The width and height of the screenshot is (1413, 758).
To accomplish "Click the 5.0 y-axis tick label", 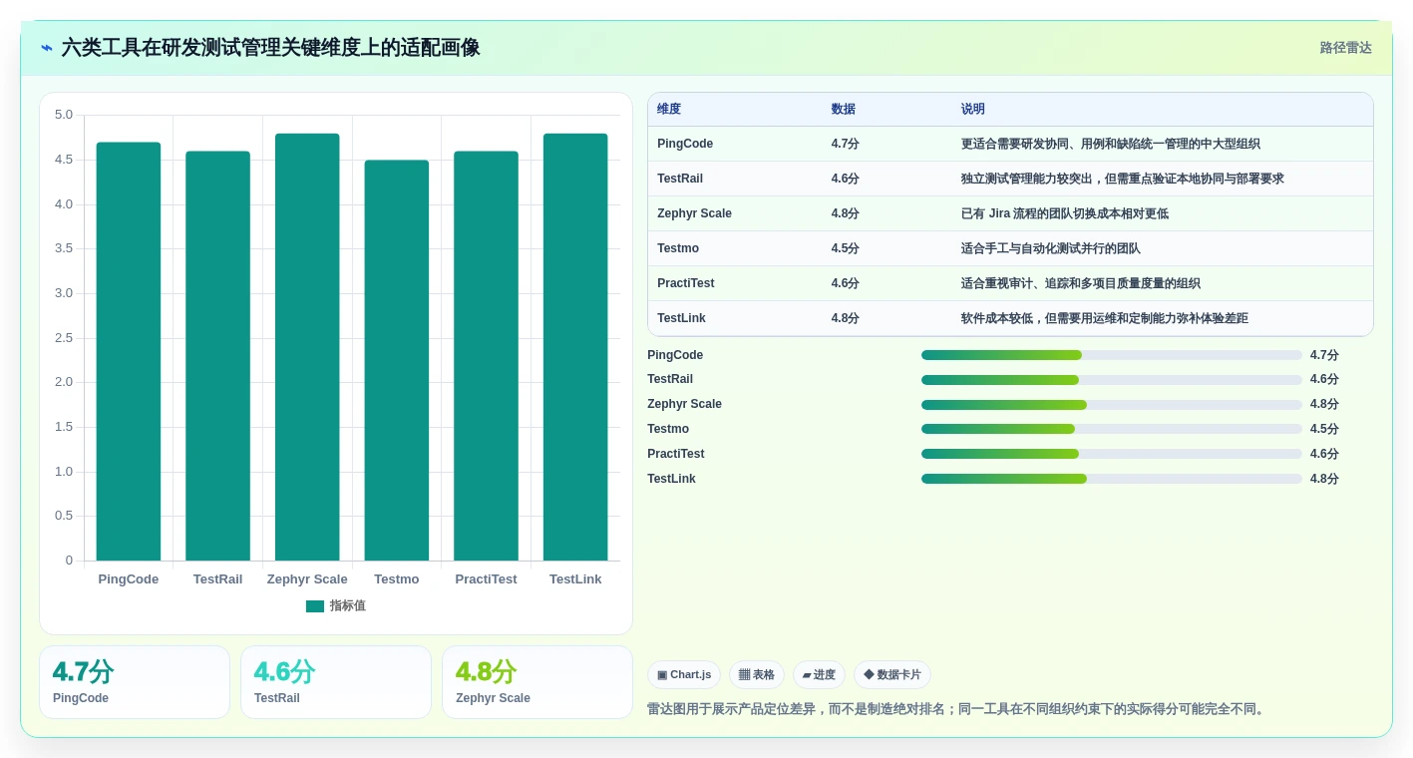I will (64, 115).
